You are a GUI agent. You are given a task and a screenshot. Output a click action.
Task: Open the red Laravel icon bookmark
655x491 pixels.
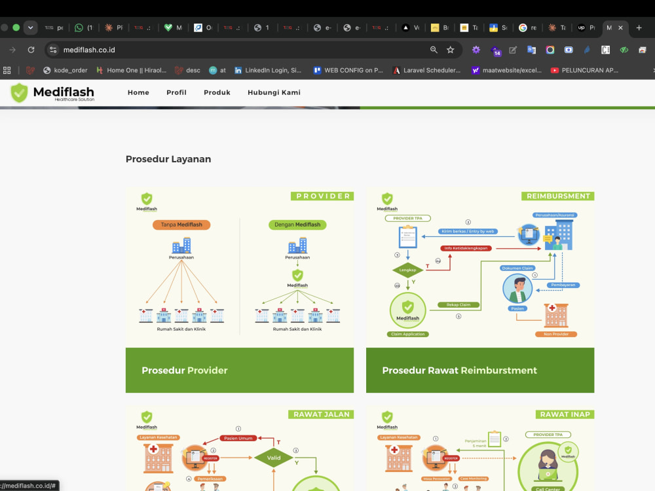point(30,70)
